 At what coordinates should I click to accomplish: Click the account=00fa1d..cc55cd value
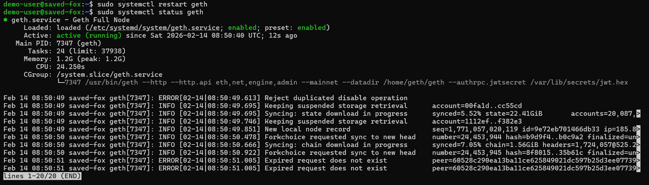(477, 106)
